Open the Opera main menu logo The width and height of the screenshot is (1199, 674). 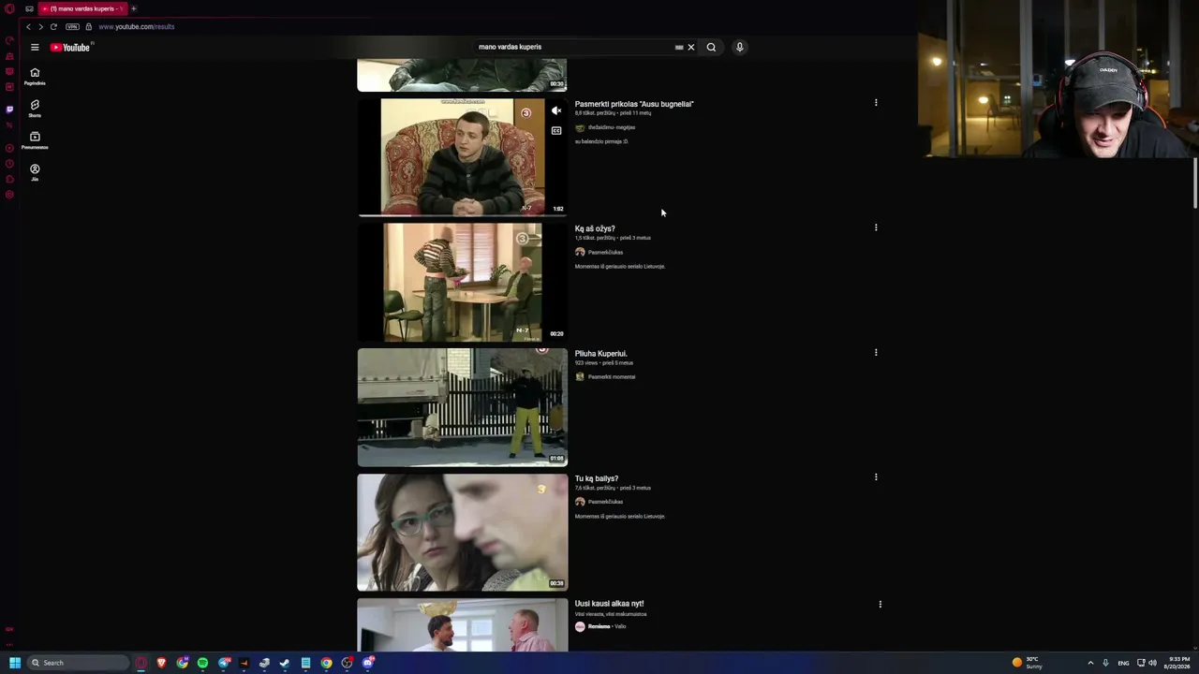point(9,8)
